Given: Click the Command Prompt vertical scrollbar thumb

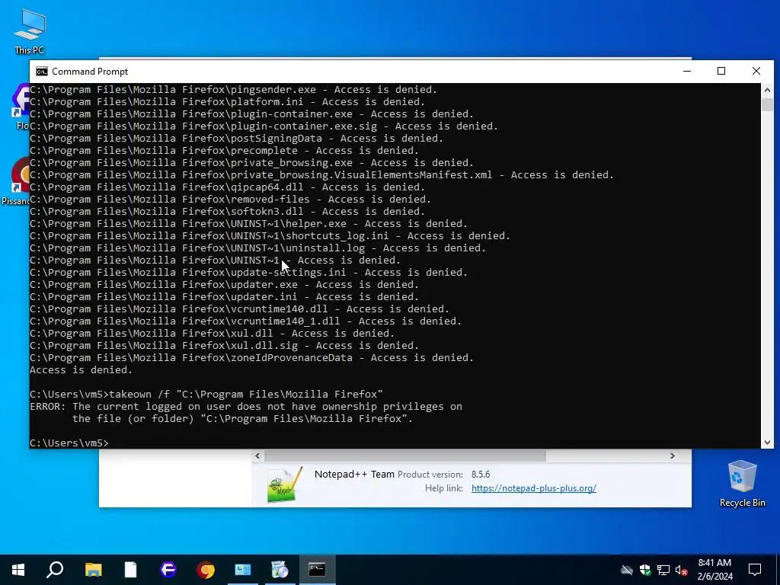Looking at the screenshot, I should tap(767, 104).
